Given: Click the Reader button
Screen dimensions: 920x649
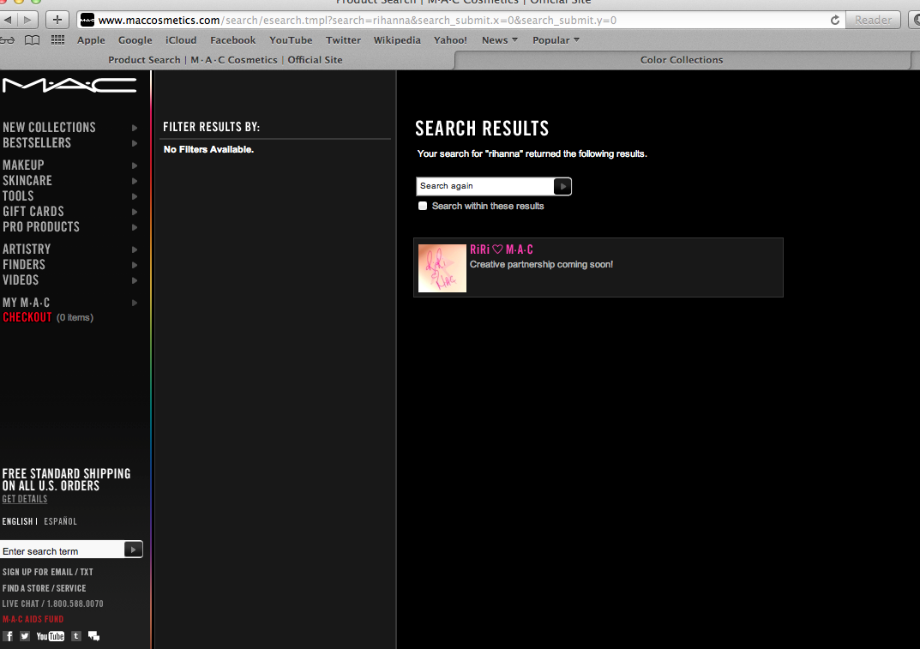Looking at the screenshot, I should pyautogui.click(x=873, y=20).
